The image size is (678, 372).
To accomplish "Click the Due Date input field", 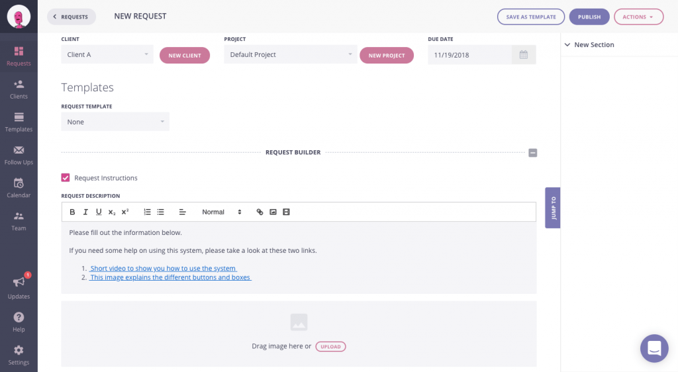I will (x=469, y=55).
